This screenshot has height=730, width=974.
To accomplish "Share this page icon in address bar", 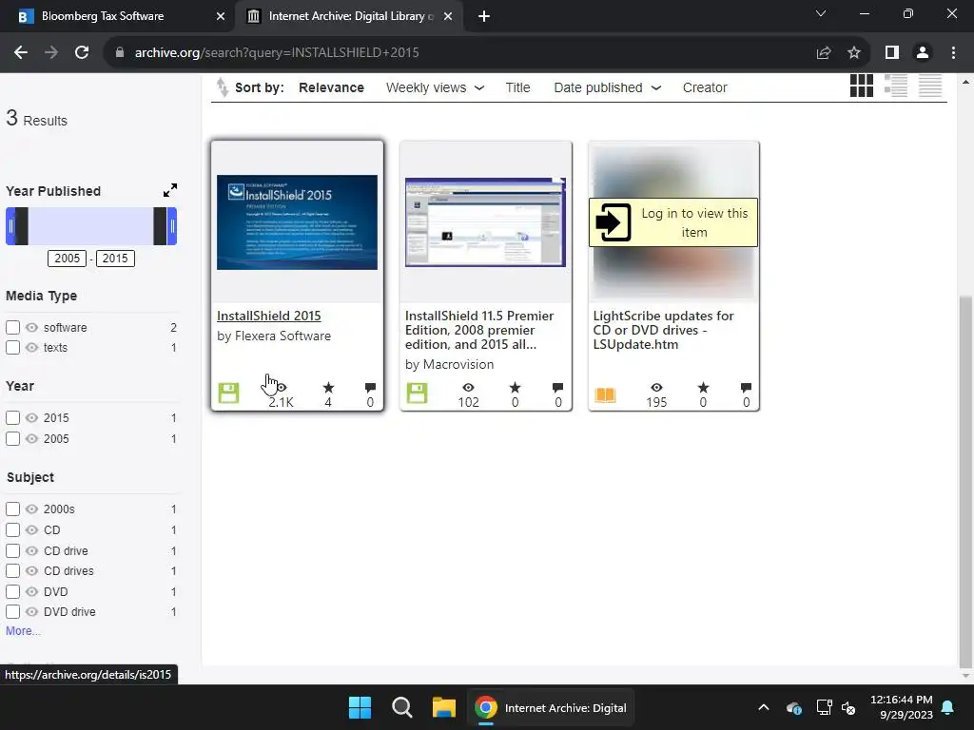I will tap(824, 53).
